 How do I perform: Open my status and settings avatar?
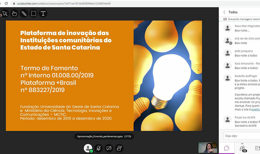(x=88, y=148)
